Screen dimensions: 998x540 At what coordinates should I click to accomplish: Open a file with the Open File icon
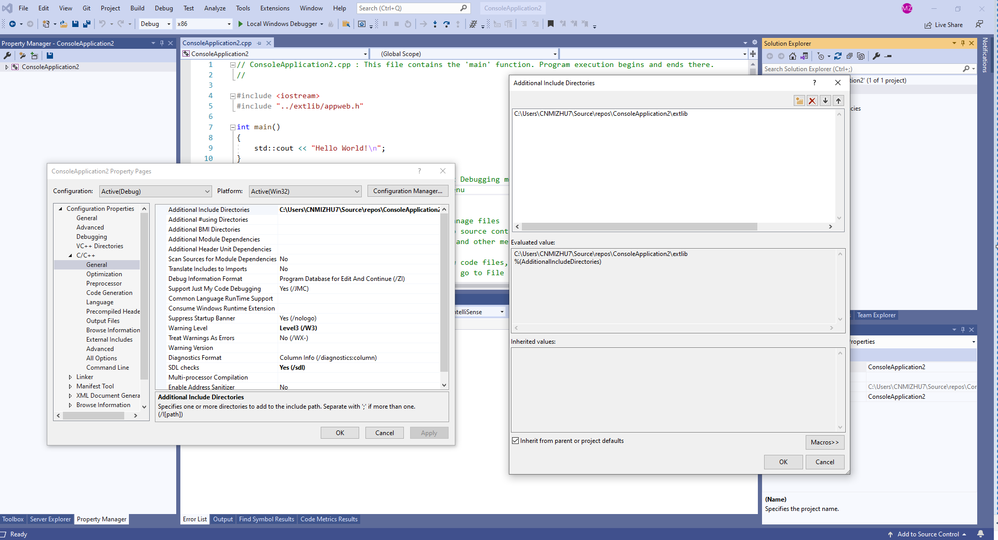coord(63,24)
